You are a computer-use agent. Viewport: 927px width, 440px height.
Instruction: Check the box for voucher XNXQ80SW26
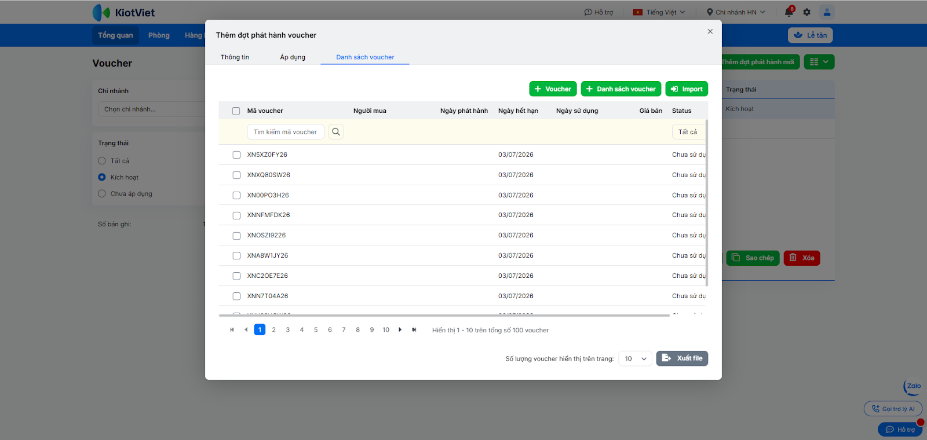(236, 175)
